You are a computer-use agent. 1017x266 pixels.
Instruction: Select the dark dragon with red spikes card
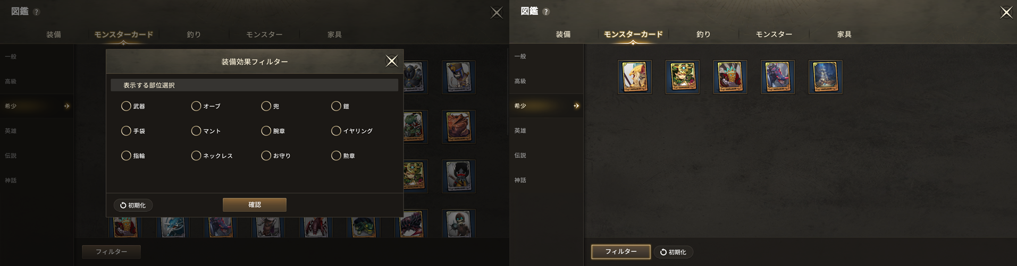coord(777,77)
